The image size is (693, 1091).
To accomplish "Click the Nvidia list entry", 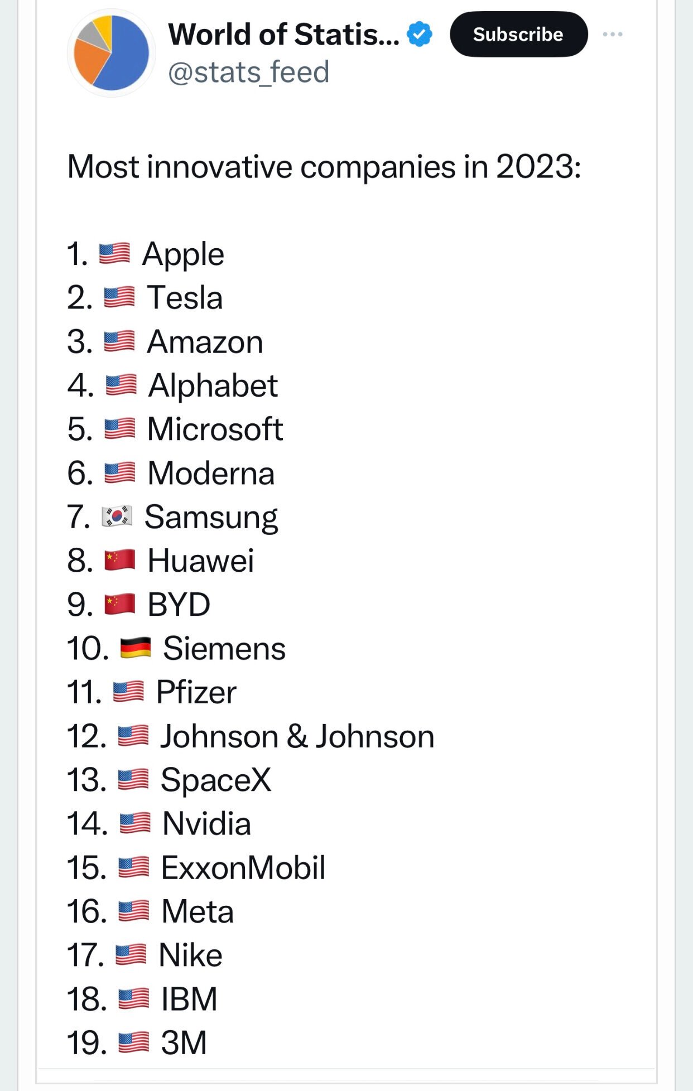I will click(158, 823).
